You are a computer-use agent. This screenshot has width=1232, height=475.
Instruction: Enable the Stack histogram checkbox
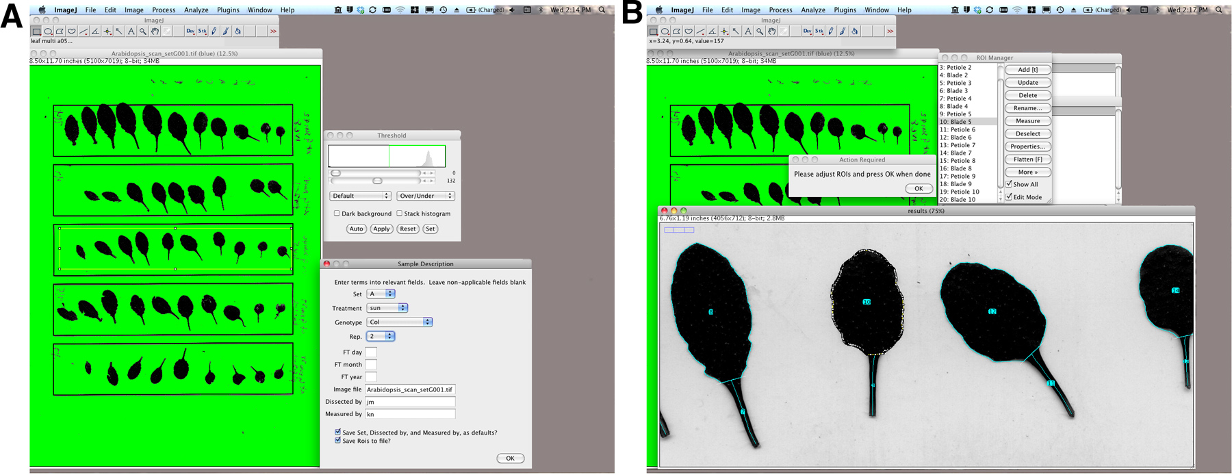coord(399,214)
